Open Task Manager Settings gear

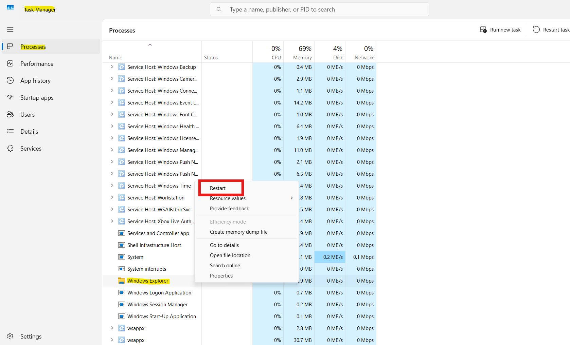pos(10,336)
